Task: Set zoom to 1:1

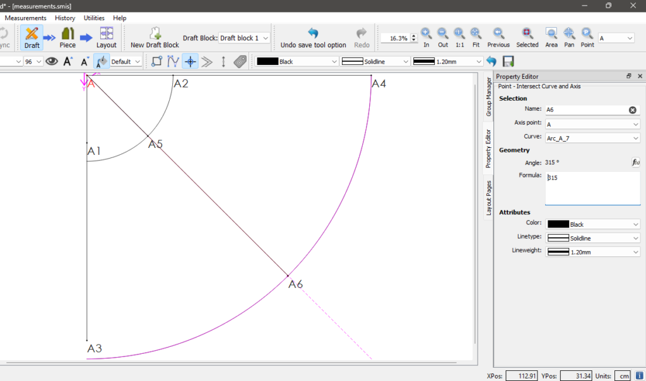Action: point(459,37)
